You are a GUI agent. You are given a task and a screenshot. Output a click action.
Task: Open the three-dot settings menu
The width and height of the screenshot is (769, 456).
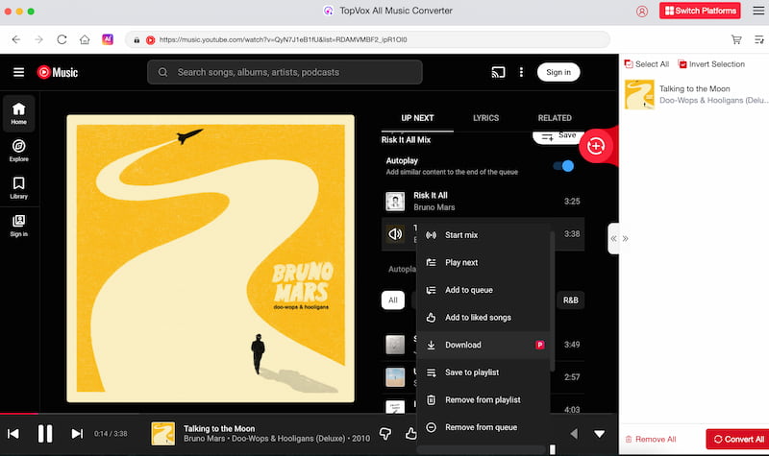click(x=521, y=73)
